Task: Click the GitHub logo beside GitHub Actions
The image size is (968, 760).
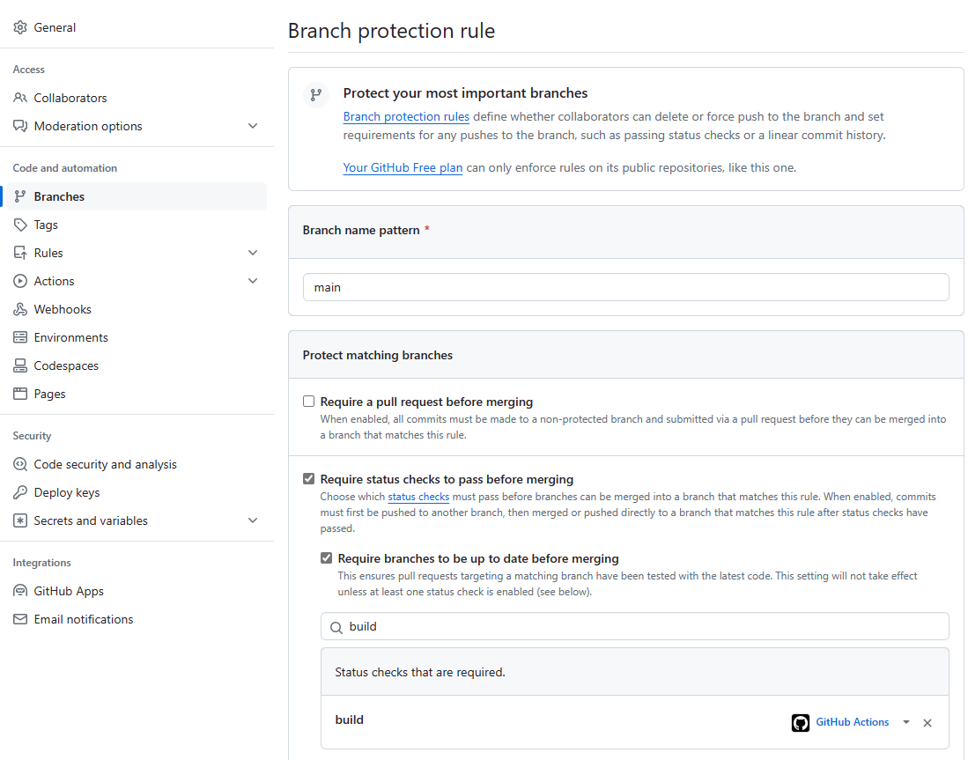Action: (800, 722)
